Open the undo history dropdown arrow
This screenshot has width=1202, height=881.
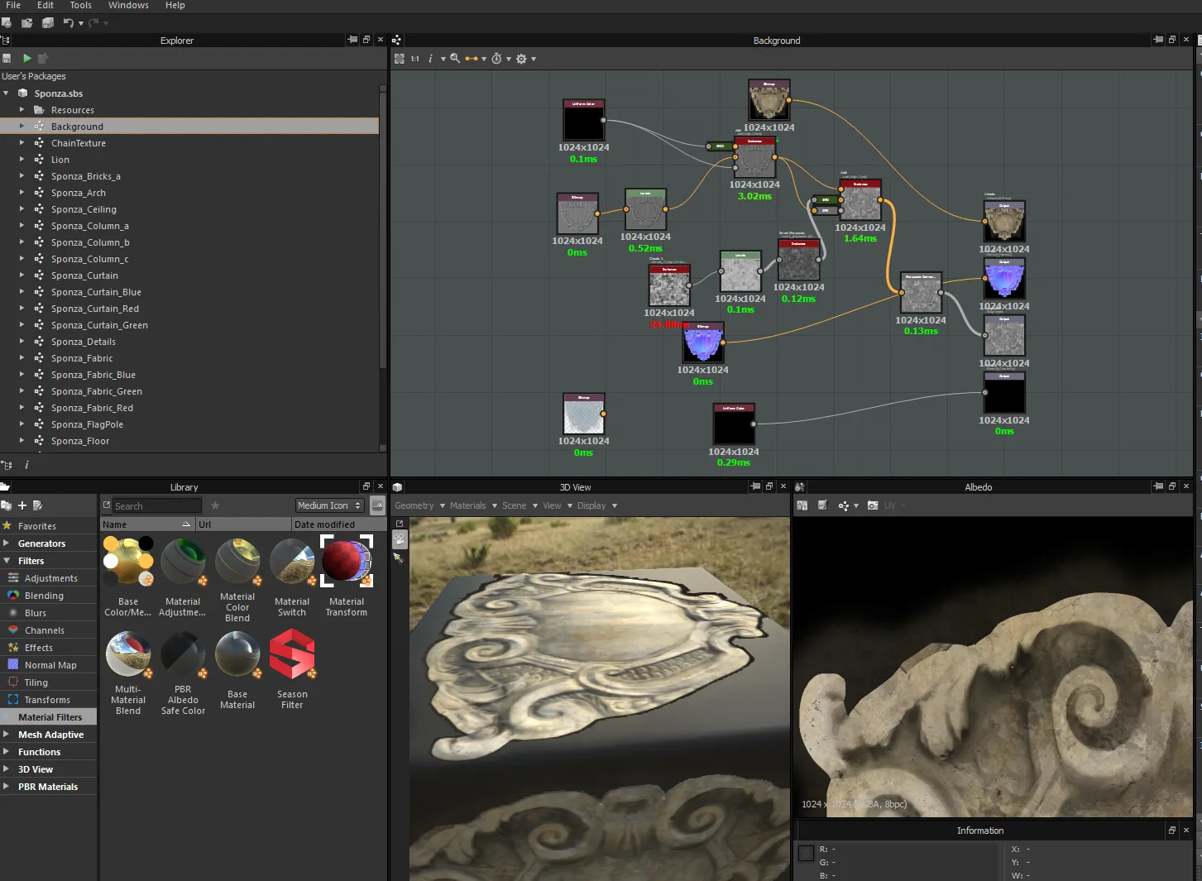click(x=81, y=23)
